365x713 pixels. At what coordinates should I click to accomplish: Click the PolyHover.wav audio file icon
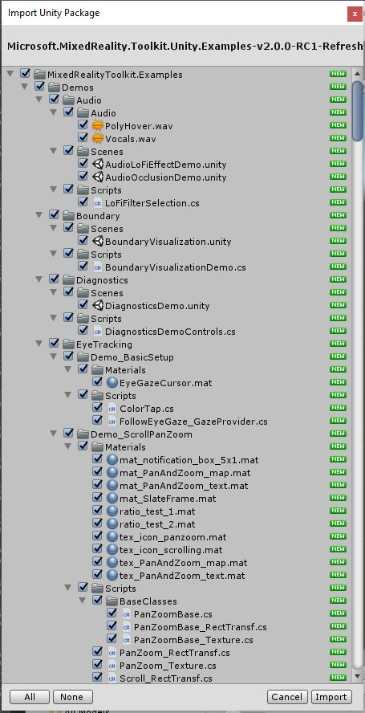tap(97, 126)
